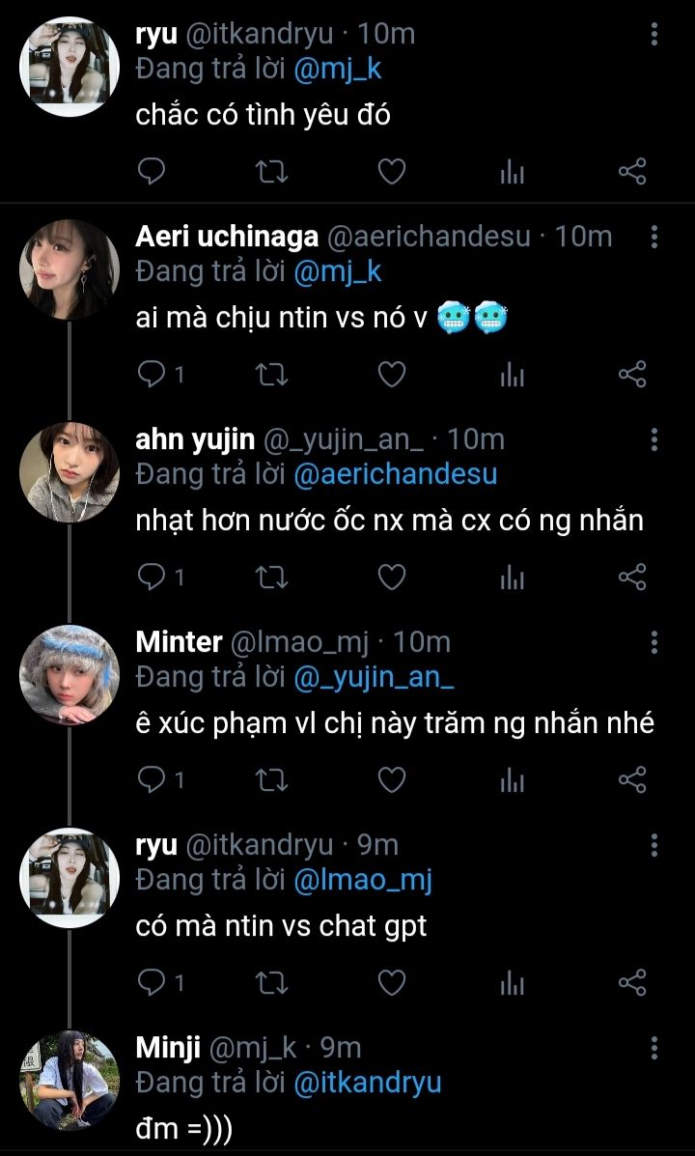
Task: Share ryu's "chat gpt" tweet
Action: pyautogui.click(x=631, y=983)
